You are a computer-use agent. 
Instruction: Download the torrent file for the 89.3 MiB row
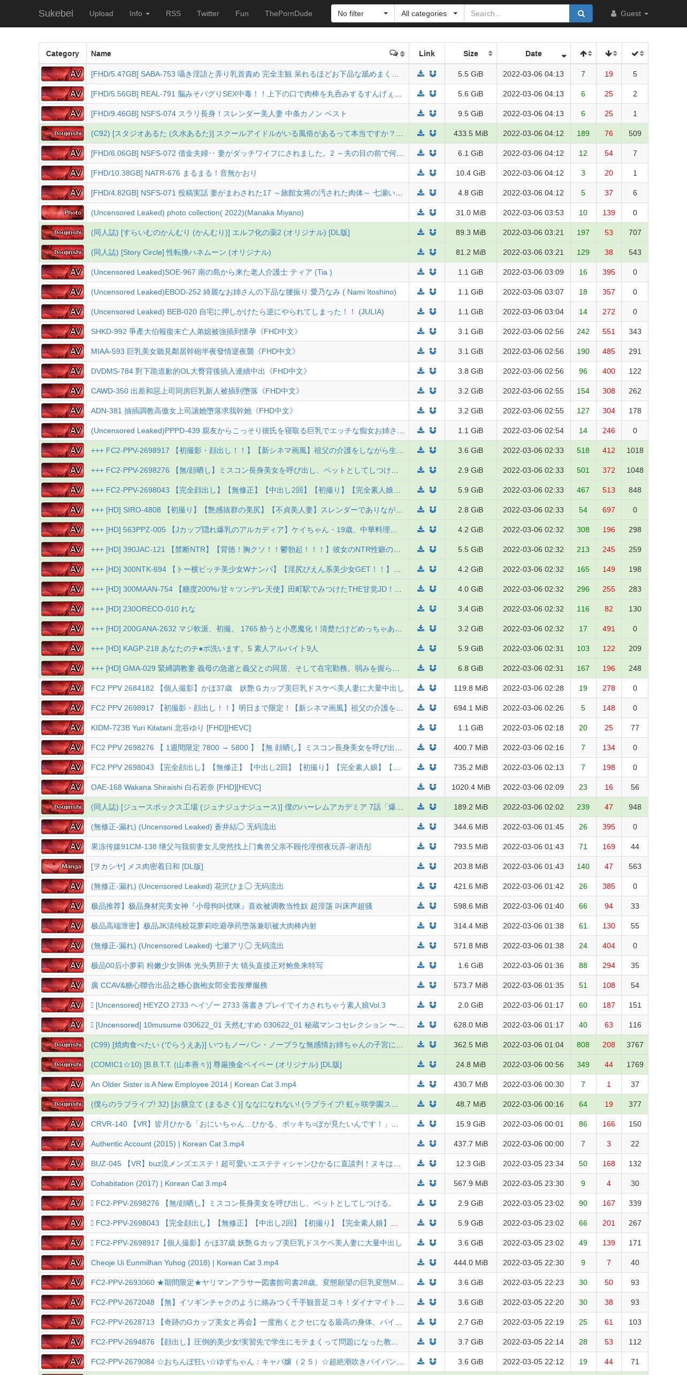(x=421, y=232)
